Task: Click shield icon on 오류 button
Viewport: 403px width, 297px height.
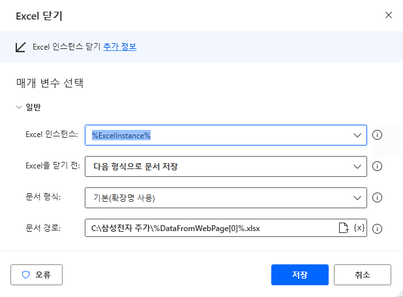Action: point(26,275)
